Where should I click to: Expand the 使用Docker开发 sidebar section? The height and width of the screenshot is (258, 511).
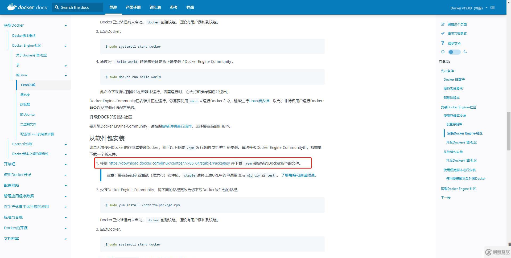66,175
